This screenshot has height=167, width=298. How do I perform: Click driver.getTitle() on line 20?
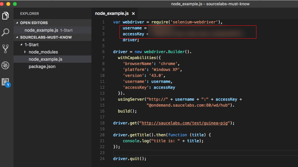(x=133, y=135)
